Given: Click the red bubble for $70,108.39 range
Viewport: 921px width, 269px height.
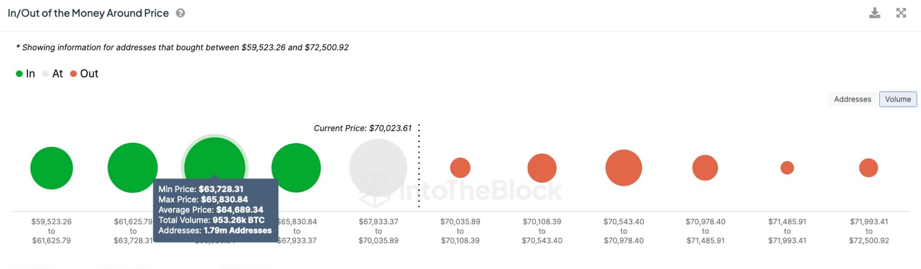Looking at the screenshot, I should coord(542,168).
